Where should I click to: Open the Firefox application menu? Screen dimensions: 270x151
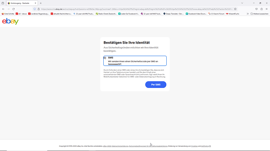(266, 9)
